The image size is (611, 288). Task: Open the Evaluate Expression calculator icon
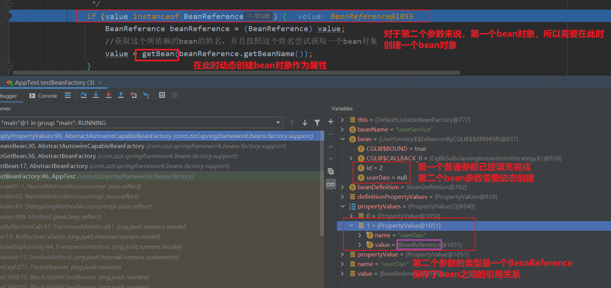pyautogui.click(x=162, y=95)
